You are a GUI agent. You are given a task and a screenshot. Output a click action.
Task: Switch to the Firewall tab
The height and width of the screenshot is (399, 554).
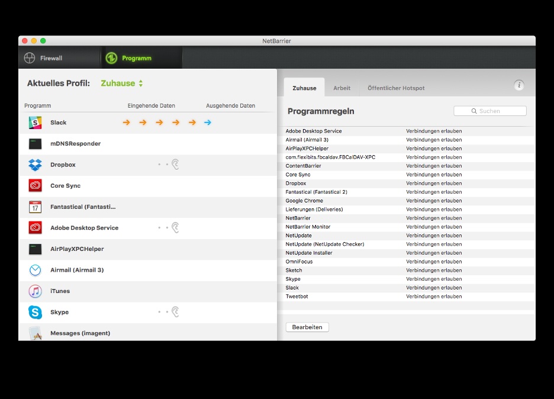click(x=44, y=58)
